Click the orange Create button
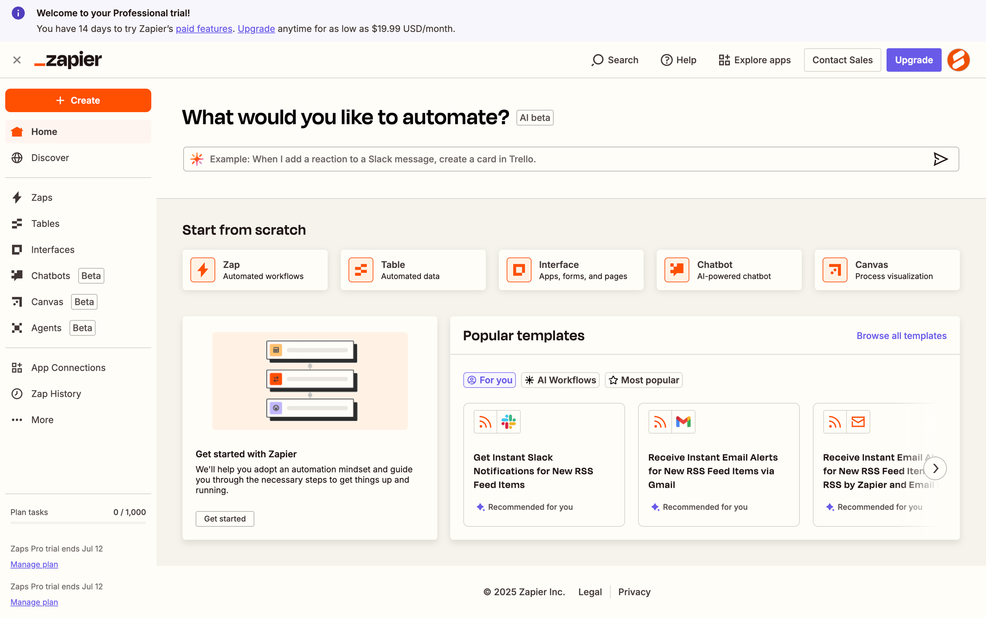The width and height of the screenshot is (986, 618). tap(78, 100)
